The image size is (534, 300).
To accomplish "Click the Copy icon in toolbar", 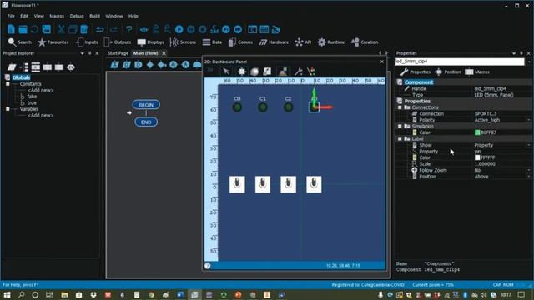I will click(x=73, y=29).
